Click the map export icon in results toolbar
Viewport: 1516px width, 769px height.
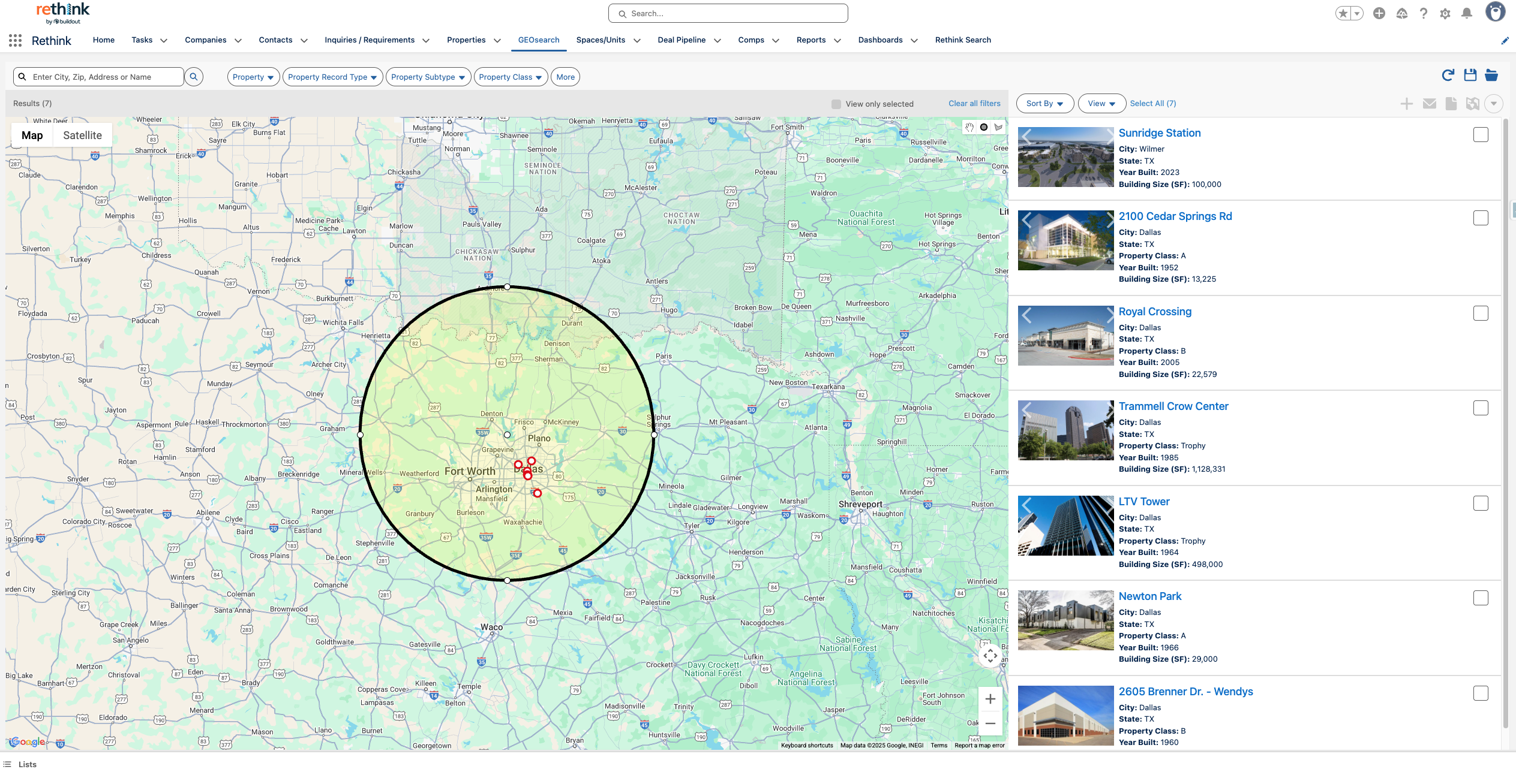click(x=1473, y=104)
